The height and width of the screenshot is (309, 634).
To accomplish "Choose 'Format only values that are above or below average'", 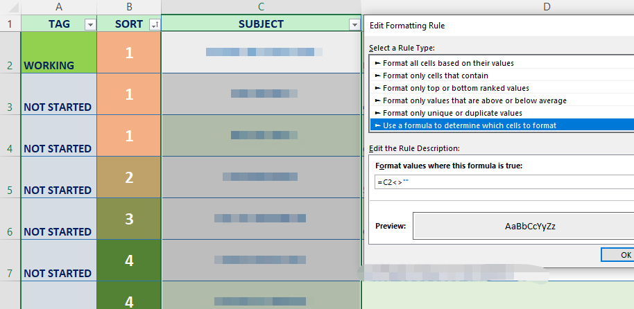I will click(x=474, y=100).
